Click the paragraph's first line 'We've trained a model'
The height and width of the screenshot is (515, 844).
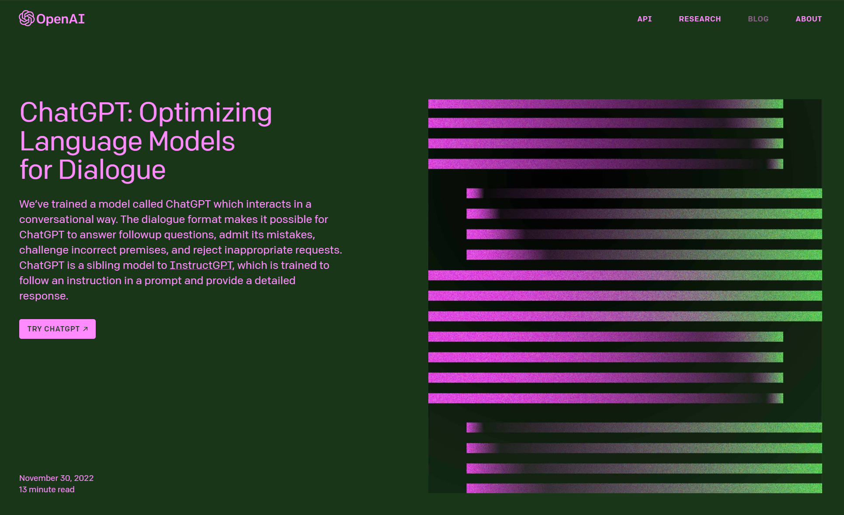[165, 204]
